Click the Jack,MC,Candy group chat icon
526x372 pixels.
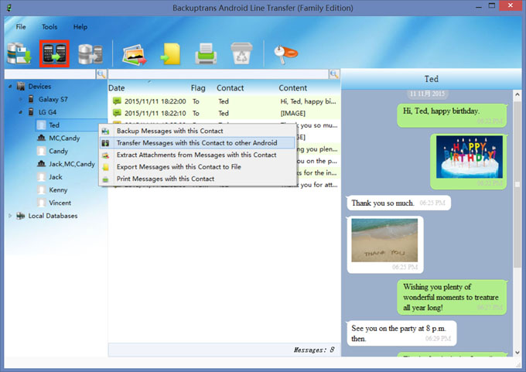pyautogui.click(x=41, y=164)
